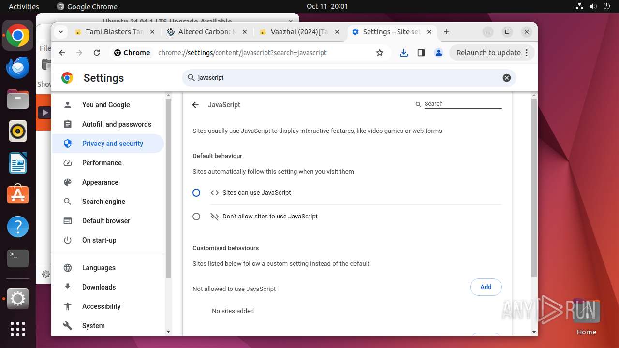Open system Settings from the dock
This screenshot has width=619, height=348.
pyautogui.click(x=18, y=299)
